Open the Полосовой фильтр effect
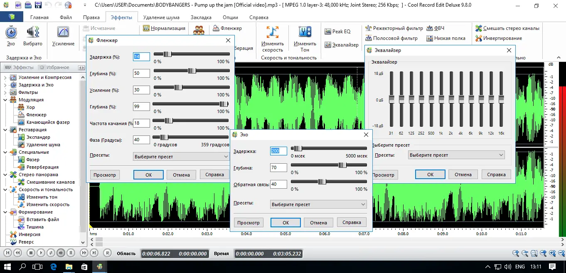The height and width of the screenshot is (273, 566). click(392, 38)
